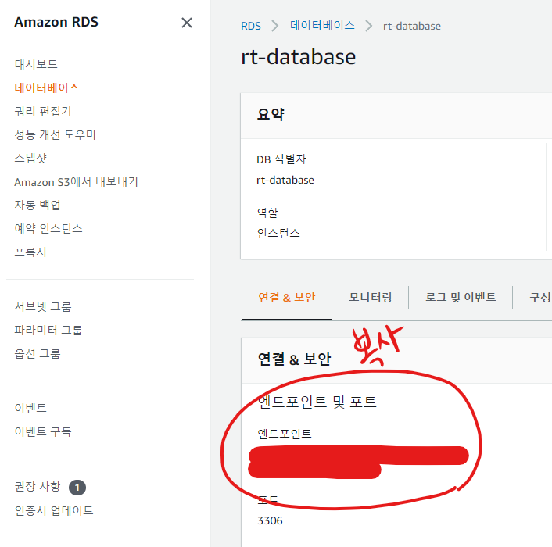Click the rt-database page title
The width and height of the screenshot is (552, 547).
(x=298, y=57)
